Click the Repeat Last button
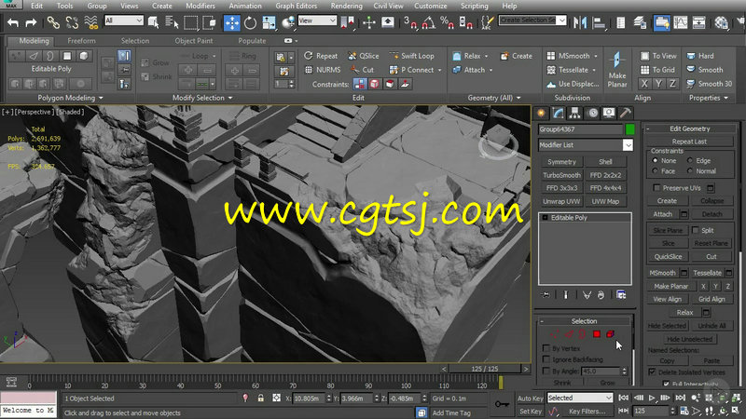 click(689, 142)
